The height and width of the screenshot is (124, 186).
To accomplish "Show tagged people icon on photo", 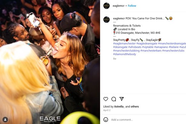I will tap(5, 119).
